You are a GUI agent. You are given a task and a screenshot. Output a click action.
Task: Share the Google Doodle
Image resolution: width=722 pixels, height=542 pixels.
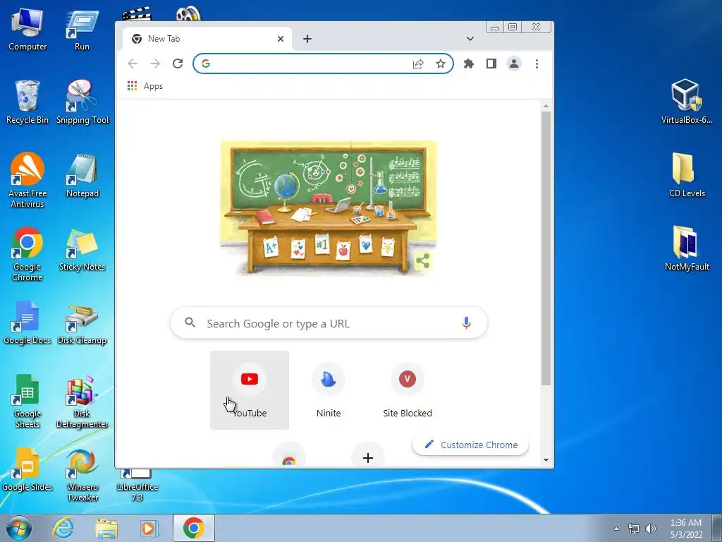coord(423,261)
